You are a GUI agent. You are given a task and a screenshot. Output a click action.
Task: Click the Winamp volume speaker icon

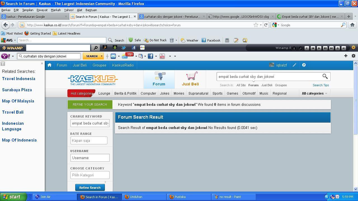pos(344,48)
